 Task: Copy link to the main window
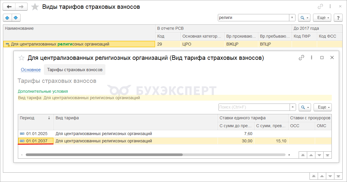320,7
